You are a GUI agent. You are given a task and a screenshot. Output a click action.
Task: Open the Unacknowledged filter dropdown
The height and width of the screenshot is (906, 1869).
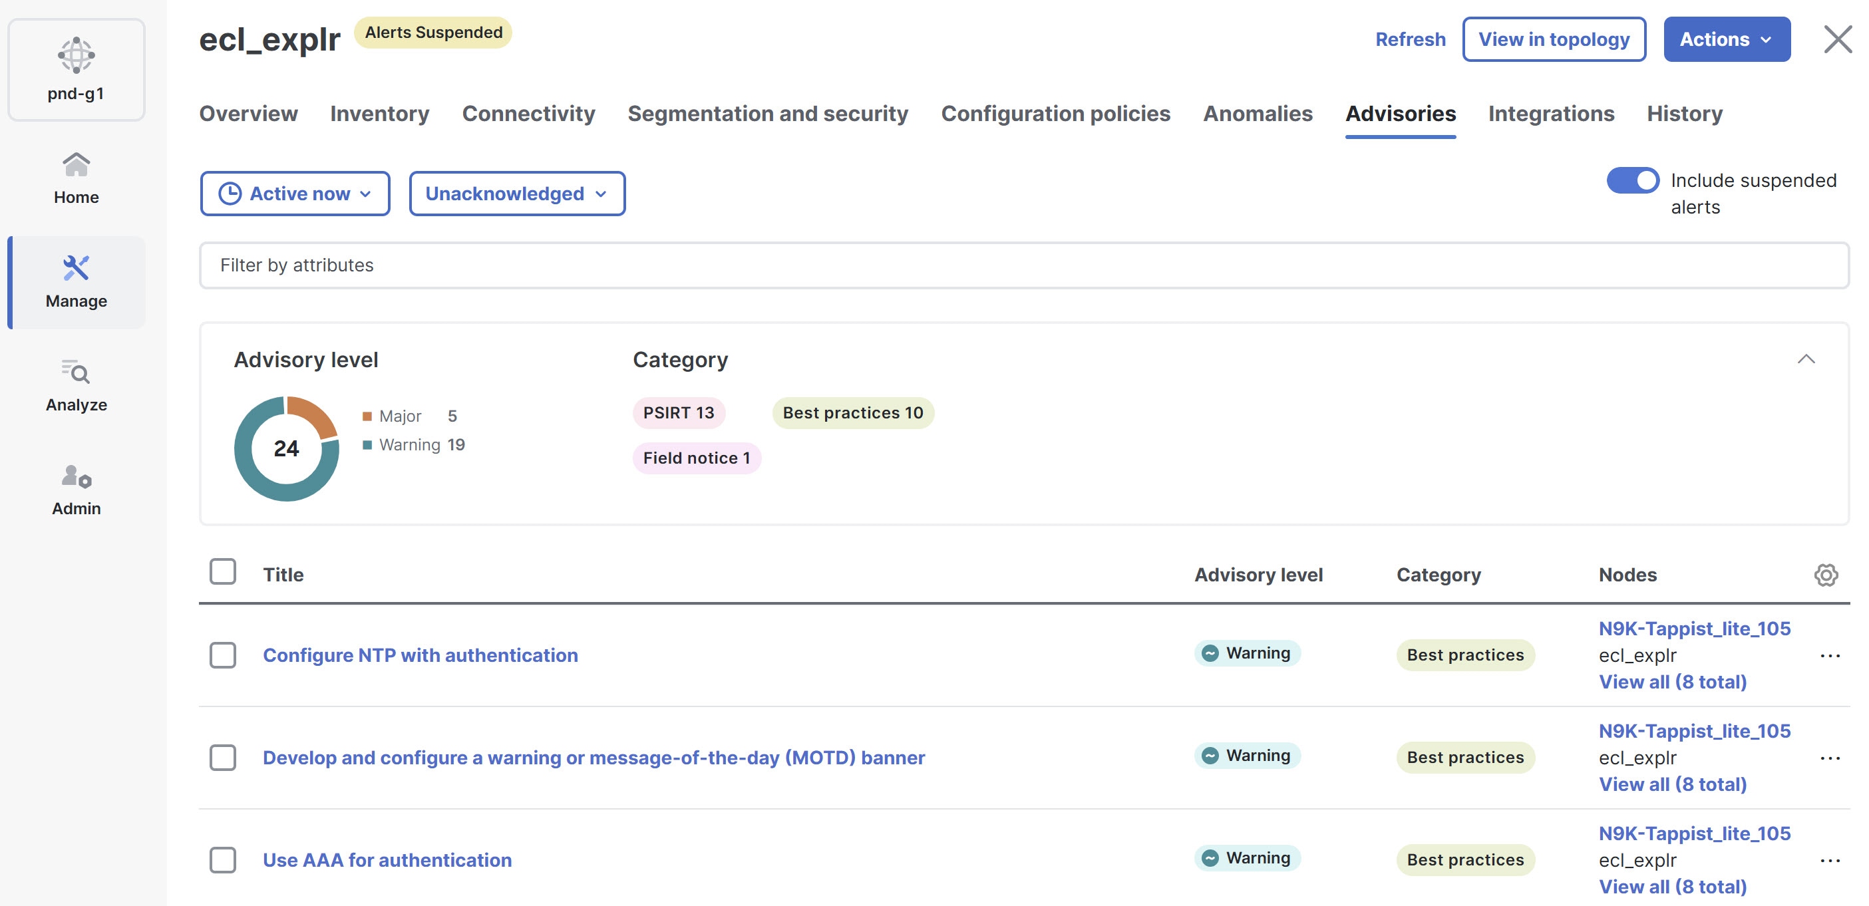[x=516, y=194]
